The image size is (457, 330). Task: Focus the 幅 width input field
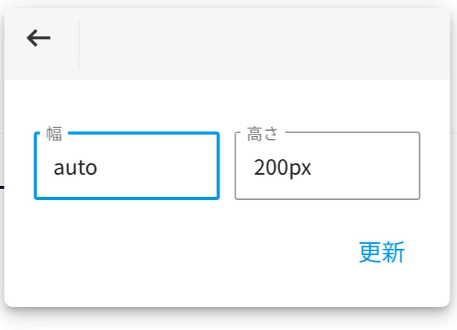tap(127, 166)
